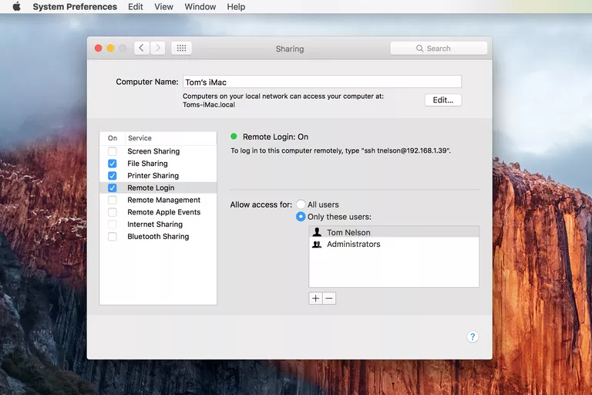Click the magnifying glass search icon
Image resolution: width=592 pixels, height=395 pixels.
tap(419, 49)
